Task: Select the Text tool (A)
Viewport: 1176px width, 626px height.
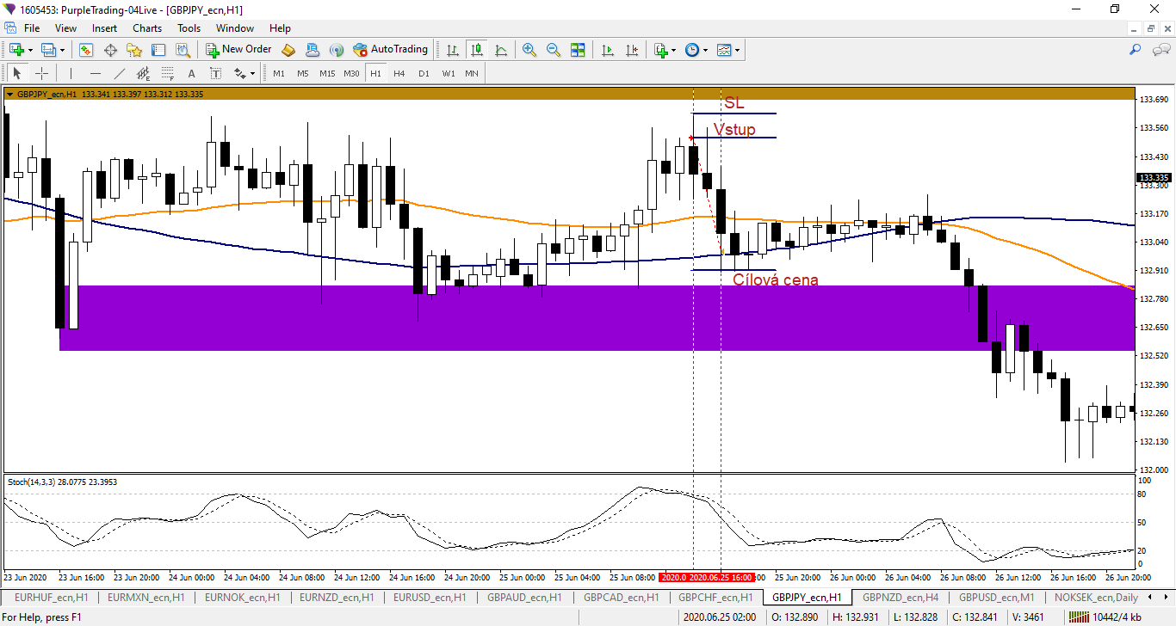Action: pyautogui.click(x=191, y=73)
